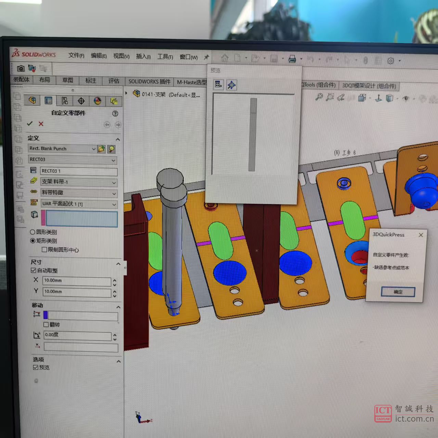
Task: Click the zoom to fit magnifier in the view toolbar
Action: pyautogui.click(x=319, y=97)
